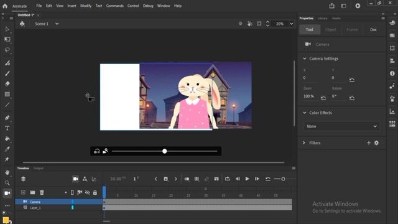Open the Color Effects None dropdown
Image resolution: width=398 pixels, height=224 pixels.
pyautogui.click(x=341, y=126)
